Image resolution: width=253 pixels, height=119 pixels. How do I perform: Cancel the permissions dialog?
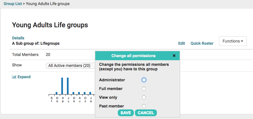tap(146, 113)
